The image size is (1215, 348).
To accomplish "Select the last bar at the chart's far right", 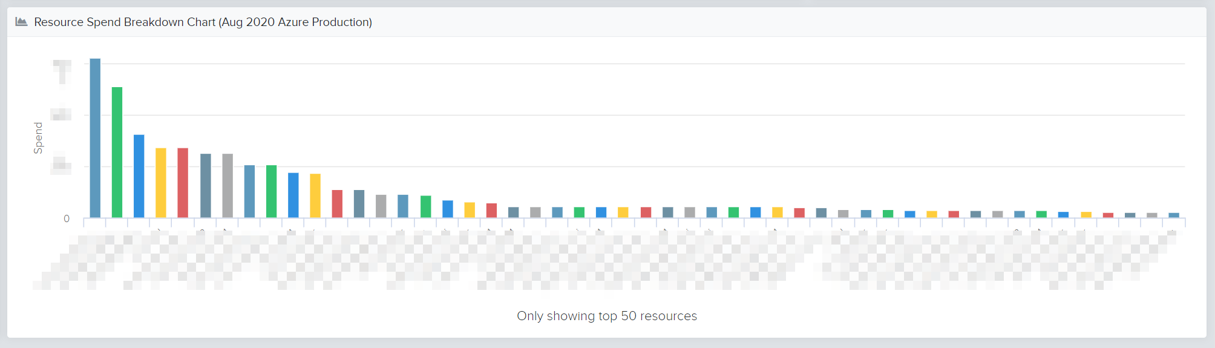I will tap(1174, 215).
